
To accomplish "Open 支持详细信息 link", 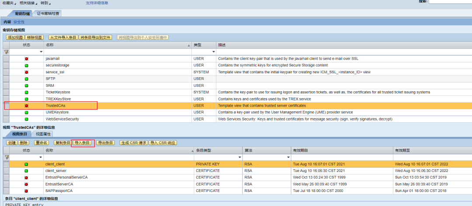I will click(x=97, y=3).
